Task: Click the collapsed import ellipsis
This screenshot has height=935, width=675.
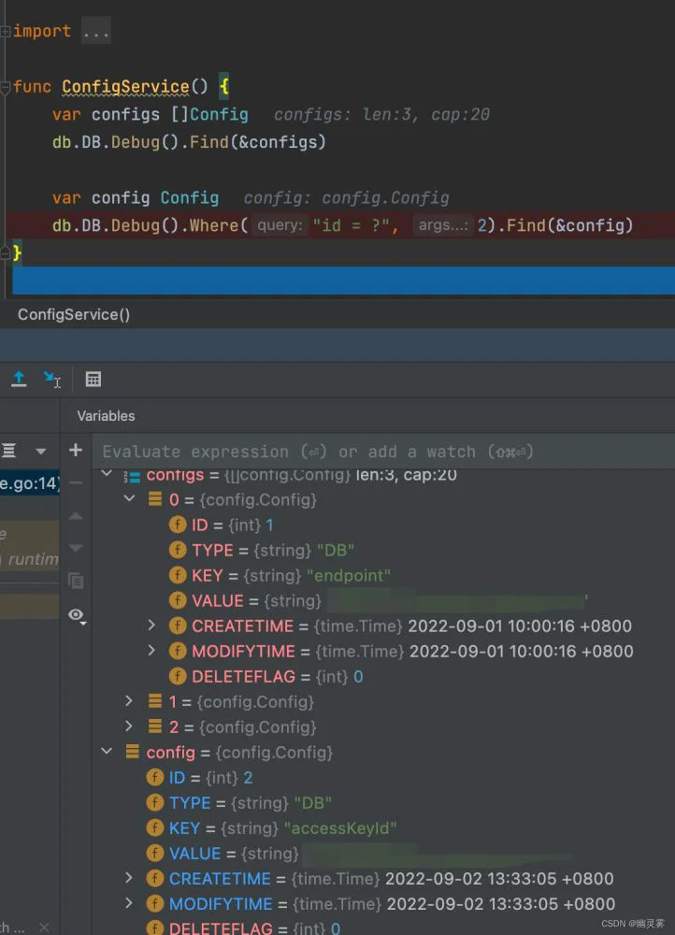Action: (x=96, y=31)
